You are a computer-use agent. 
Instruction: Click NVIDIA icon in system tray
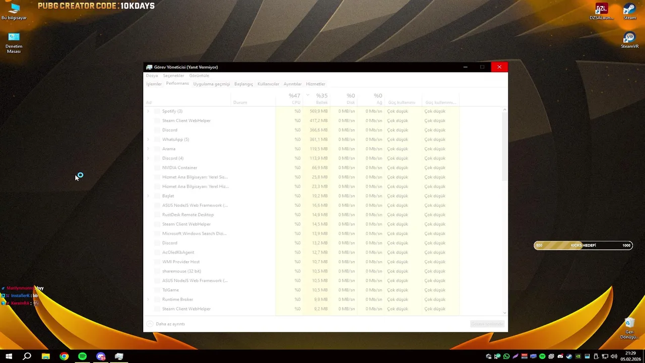point(578,356)
